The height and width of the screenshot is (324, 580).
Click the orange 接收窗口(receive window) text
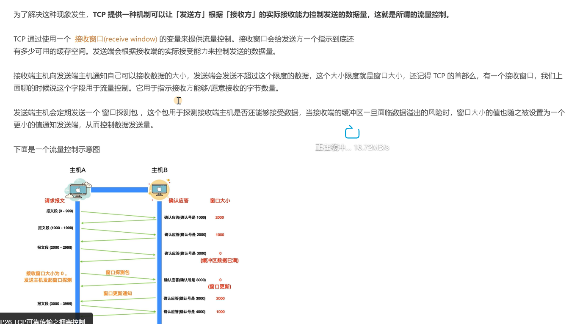tap(116, 39)
